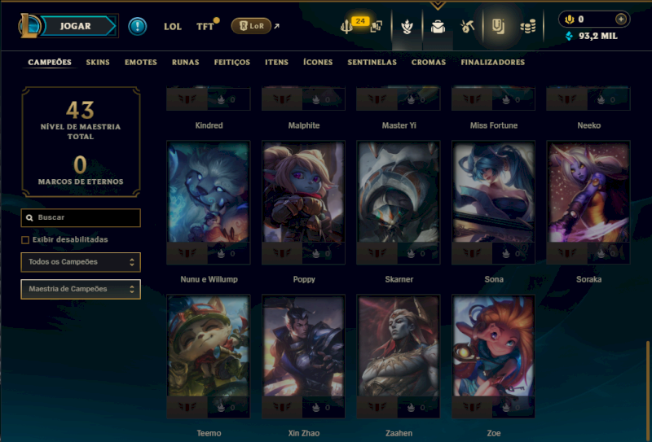Switch to the Emotes tab
Viewport: 652px width, 442px height.
click(140, 63)
